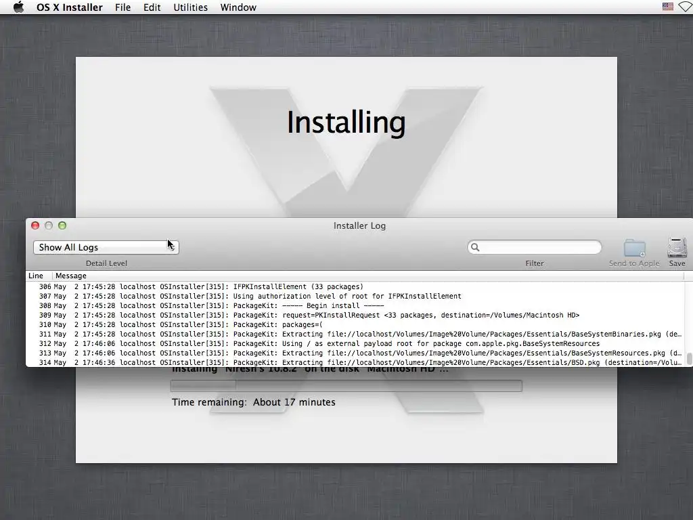The height and width of the screenshot is (520, 693).
Task: Click the magnifying glass in the filter field
Action: [x=475, y=247]
